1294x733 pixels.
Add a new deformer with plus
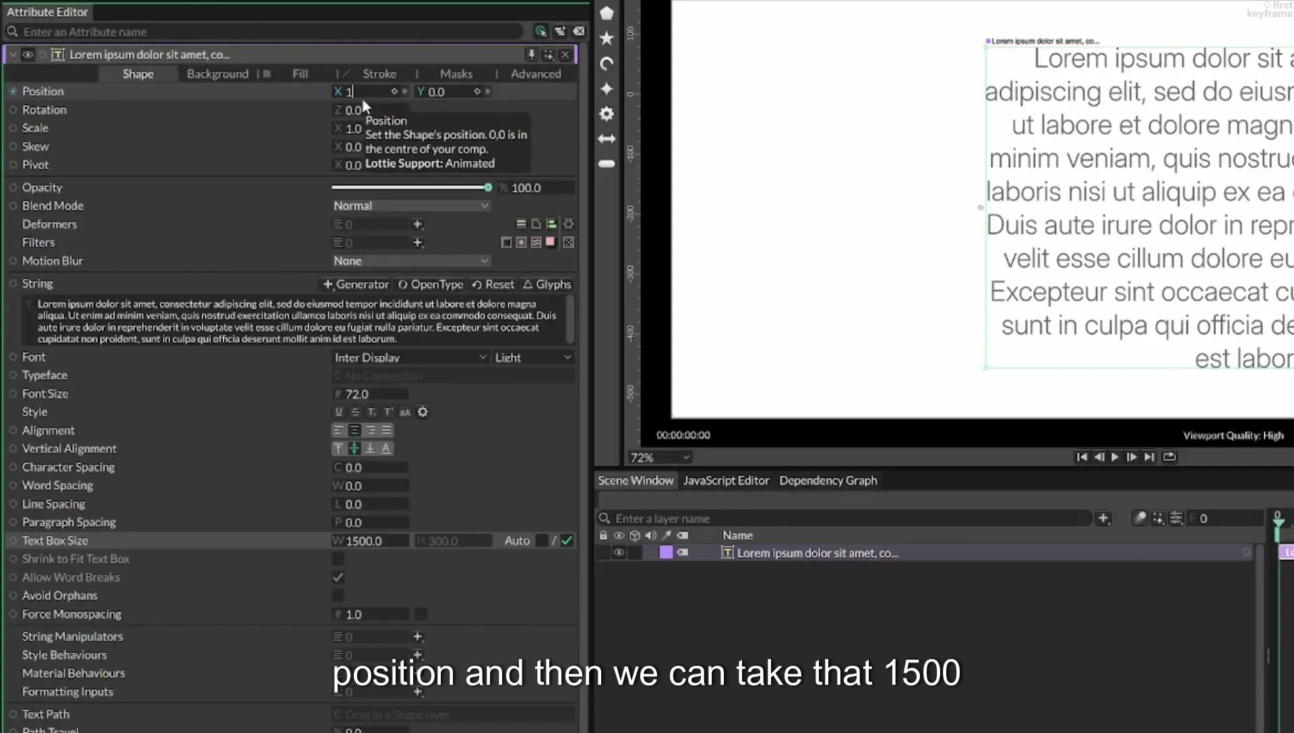click(x=417, y=224)
